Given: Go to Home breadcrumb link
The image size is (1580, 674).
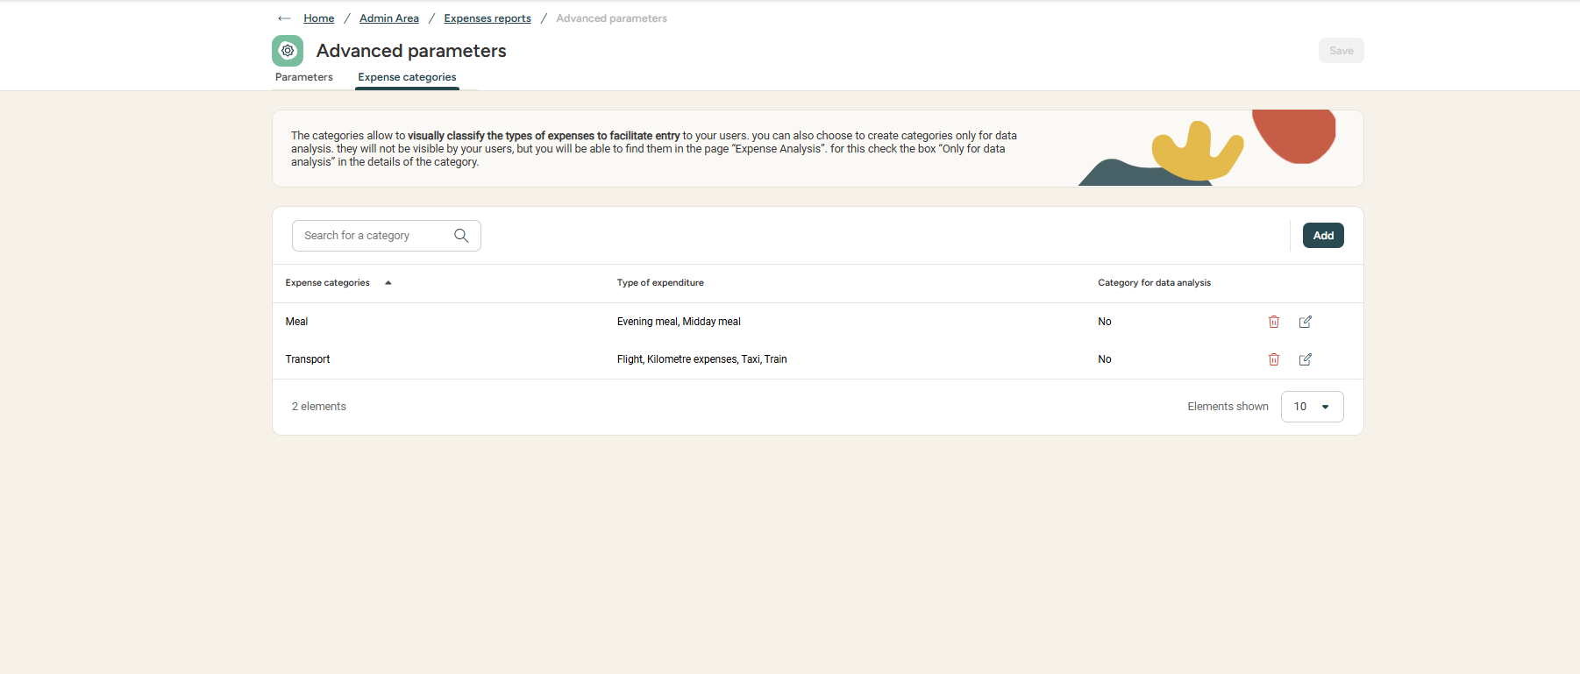Looking at the screenshot, I should click(318, 18).
